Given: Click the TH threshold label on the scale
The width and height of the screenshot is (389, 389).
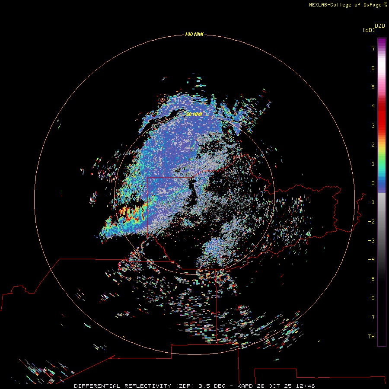Looking at the screenshot, I should tap(371, 337).
